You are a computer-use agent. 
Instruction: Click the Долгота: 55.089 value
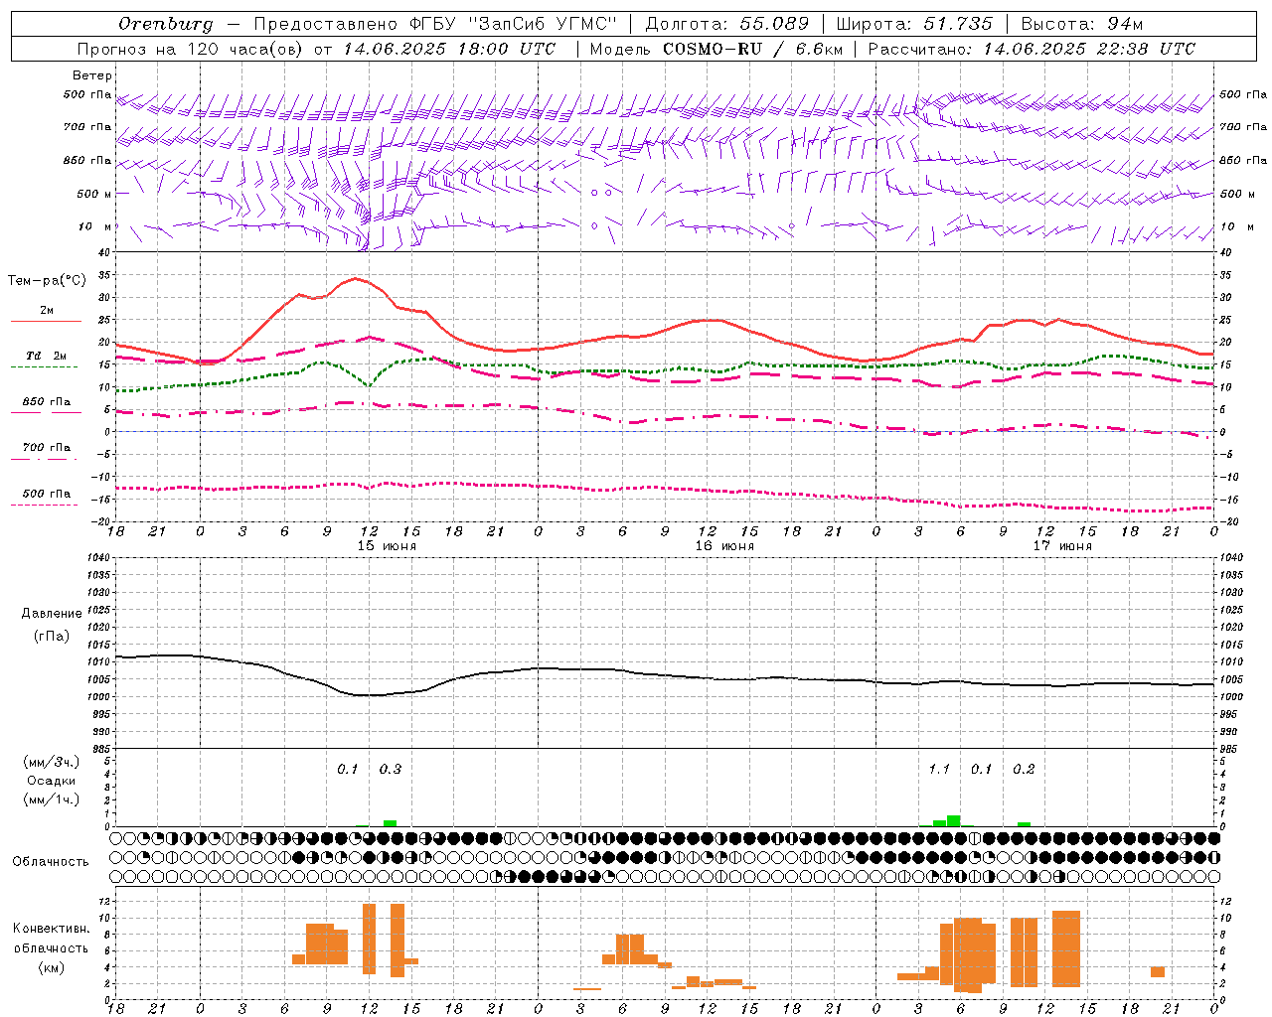coord(727,24)
